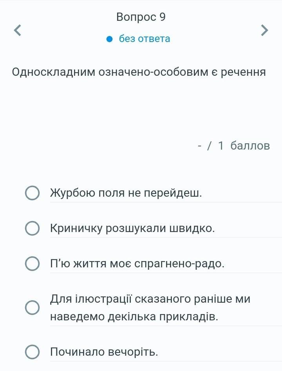Image resolution: width=282 pixels, height=371 pixels.
Task: Click the answer text 'Починало вечоріть.'
Action: point(104,352)
